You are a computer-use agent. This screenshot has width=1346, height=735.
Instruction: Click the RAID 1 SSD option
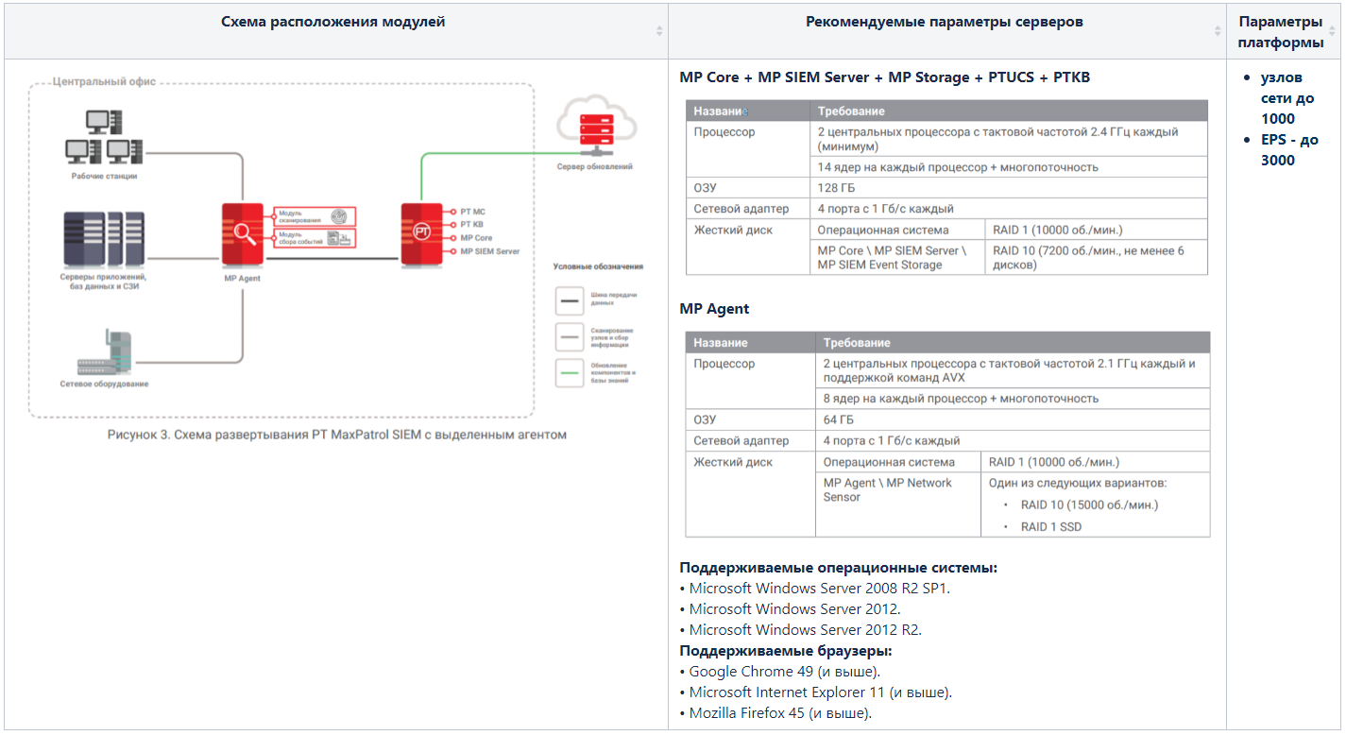1051,527
